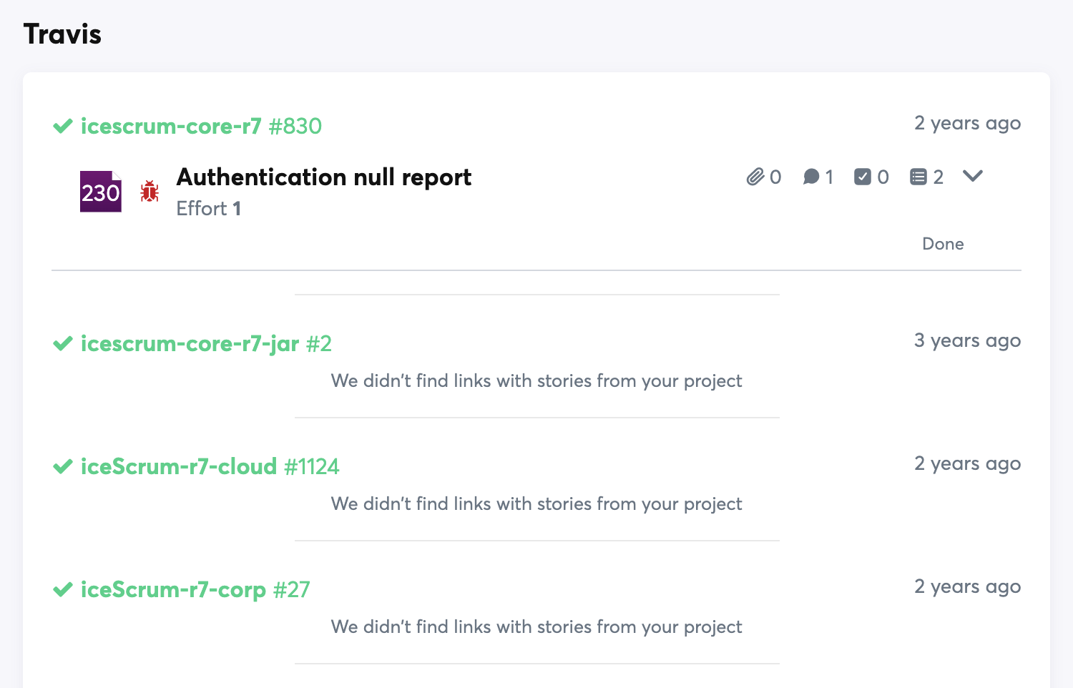The width and height of the screenshot is (1073, 688).
Task: Click the passed build icon for iceScrum-r7-corp
Action: [62, 589]
